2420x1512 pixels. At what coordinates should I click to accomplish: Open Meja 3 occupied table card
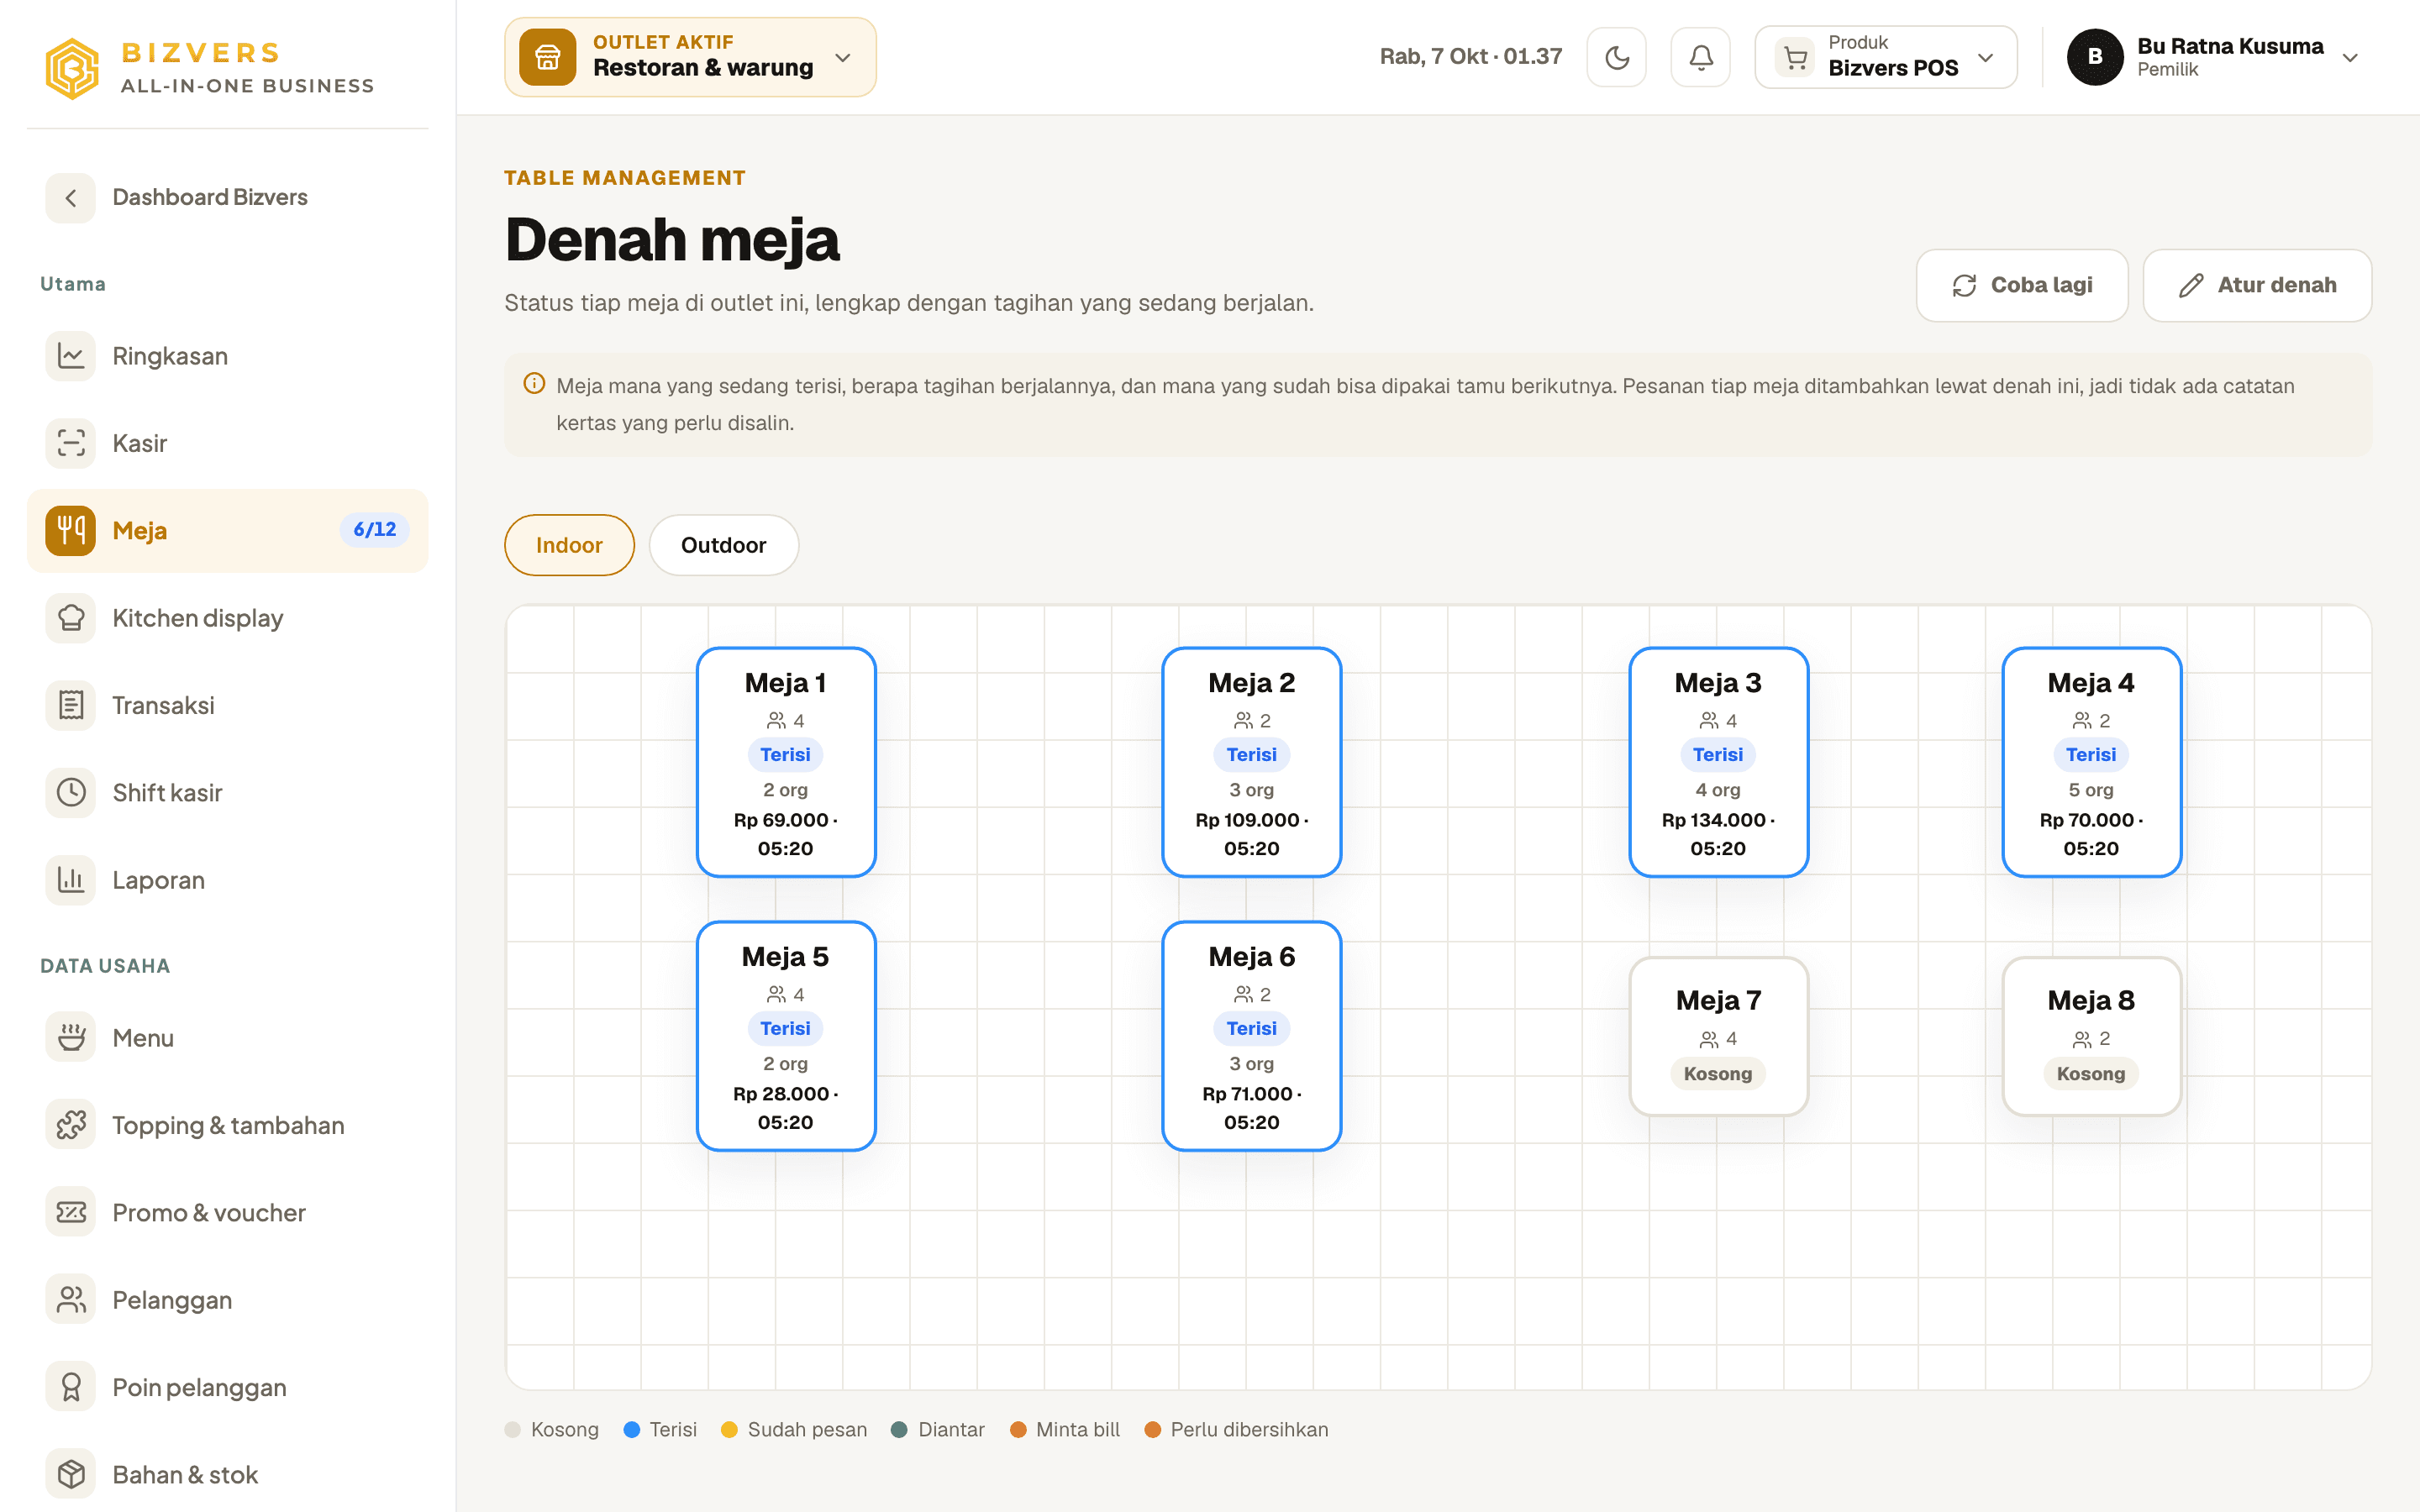coord(1717,762)
